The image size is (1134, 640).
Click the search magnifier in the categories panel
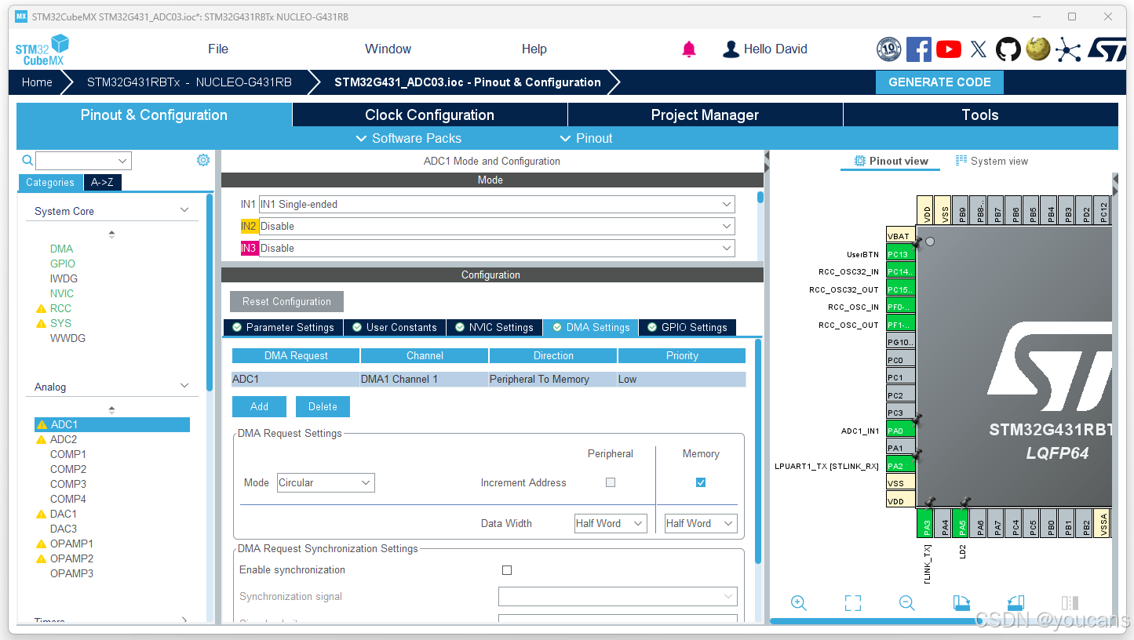pos(27,161)
